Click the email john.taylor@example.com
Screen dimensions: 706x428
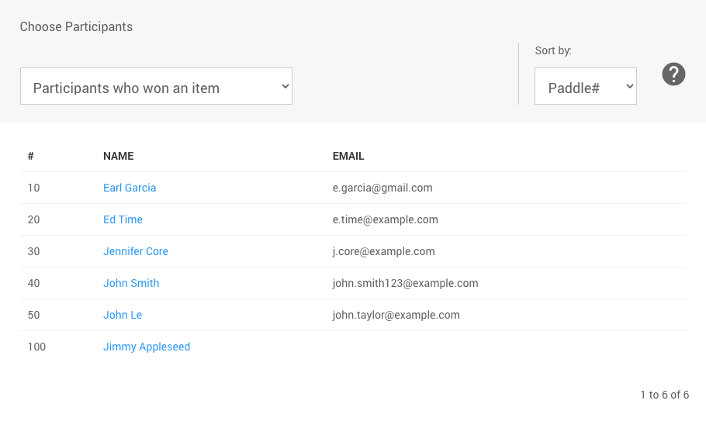click(x=396, y=315)
